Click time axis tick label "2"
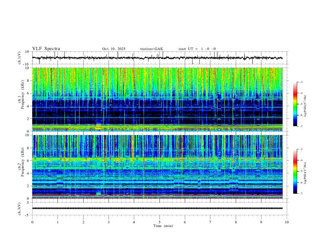This screenshot has height=249, width=323. click(x=84, y=222)
